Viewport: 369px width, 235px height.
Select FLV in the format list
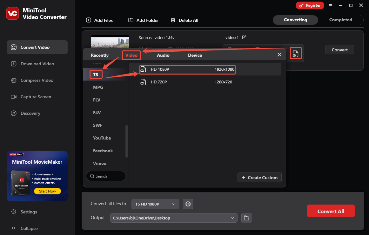click(97, 100)
